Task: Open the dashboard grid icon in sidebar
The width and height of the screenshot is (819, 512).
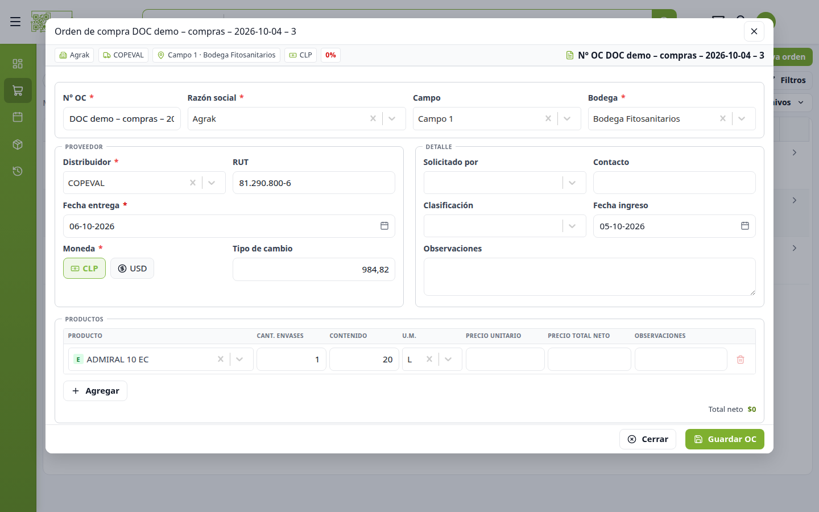Action: (x=18, y=64)
